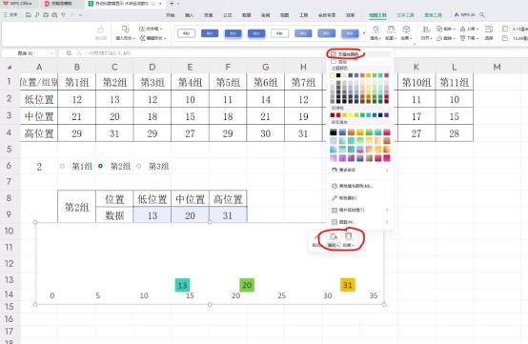
Task: Click the formula bar input
Action: [x=206, y=53]
